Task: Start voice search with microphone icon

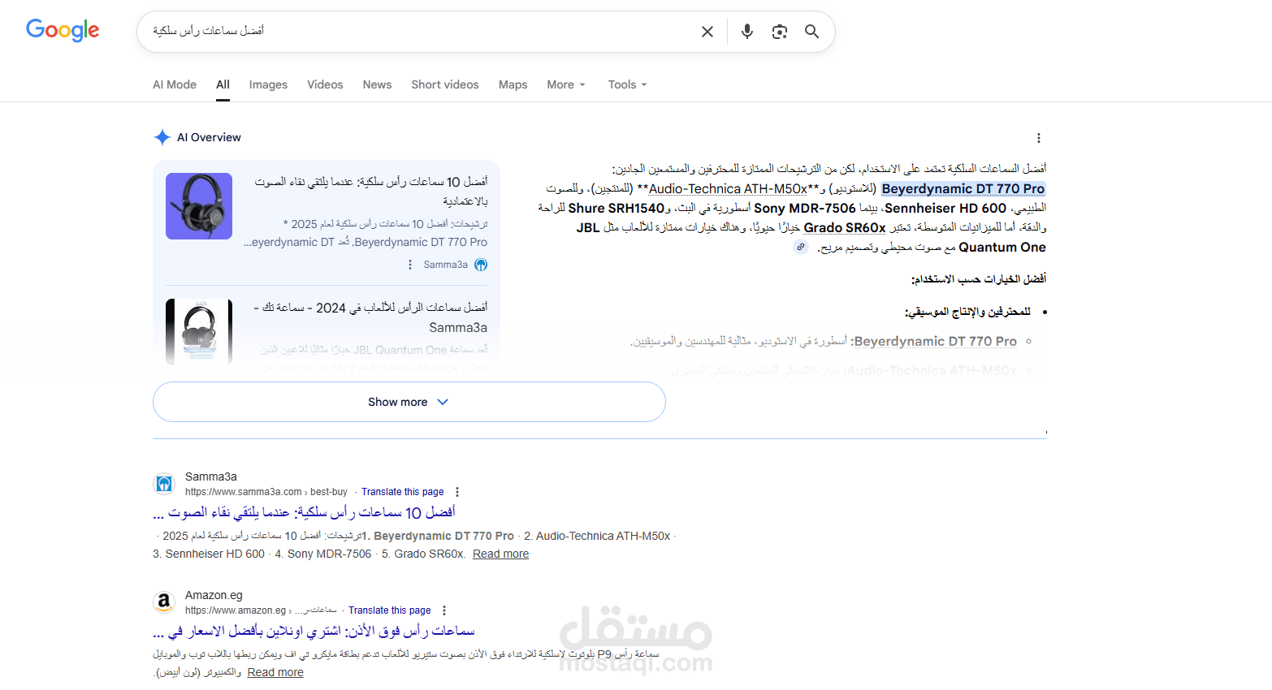Action: pos(747,32)
